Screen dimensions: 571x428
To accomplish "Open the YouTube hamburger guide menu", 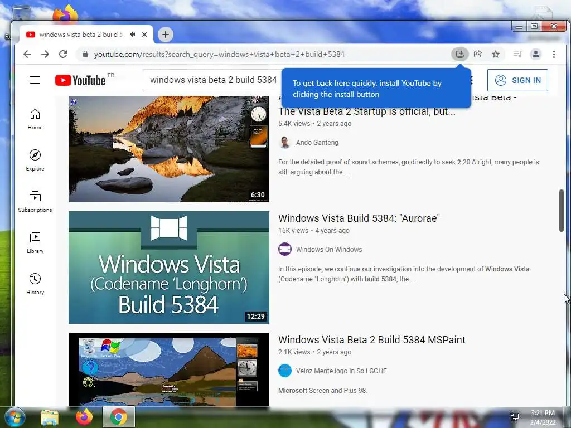I will pos(35,80).
